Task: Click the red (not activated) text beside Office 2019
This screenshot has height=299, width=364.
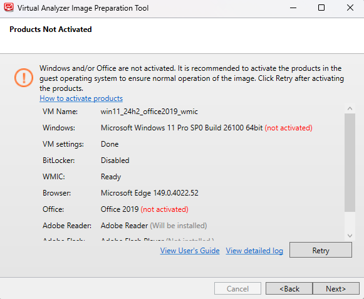Action: tap(165, 209)
